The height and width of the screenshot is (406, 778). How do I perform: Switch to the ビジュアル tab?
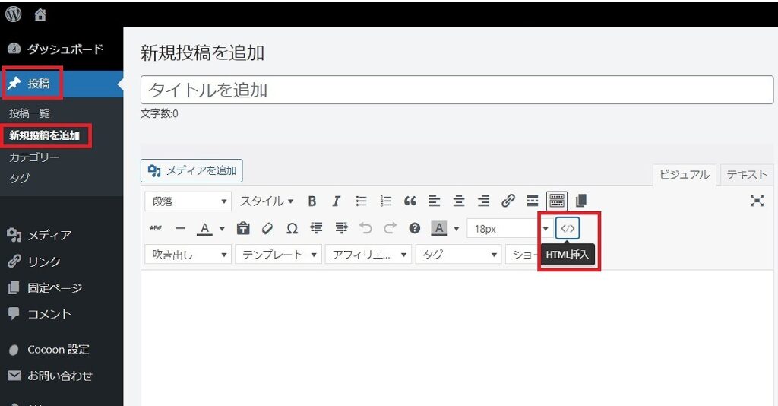[684, 175]
